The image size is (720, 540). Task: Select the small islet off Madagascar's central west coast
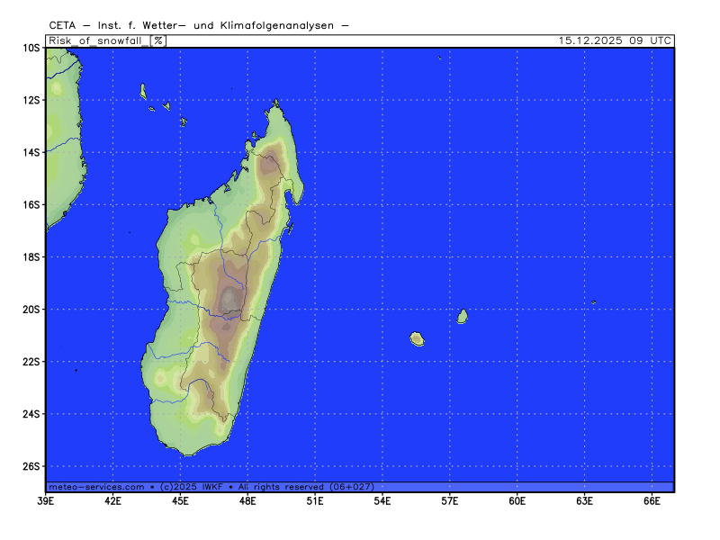pyautogui.click(x=130, y=233)
